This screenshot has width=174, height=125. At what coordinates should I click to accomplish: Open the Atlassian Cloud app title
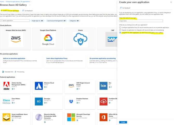pos(49,83)
